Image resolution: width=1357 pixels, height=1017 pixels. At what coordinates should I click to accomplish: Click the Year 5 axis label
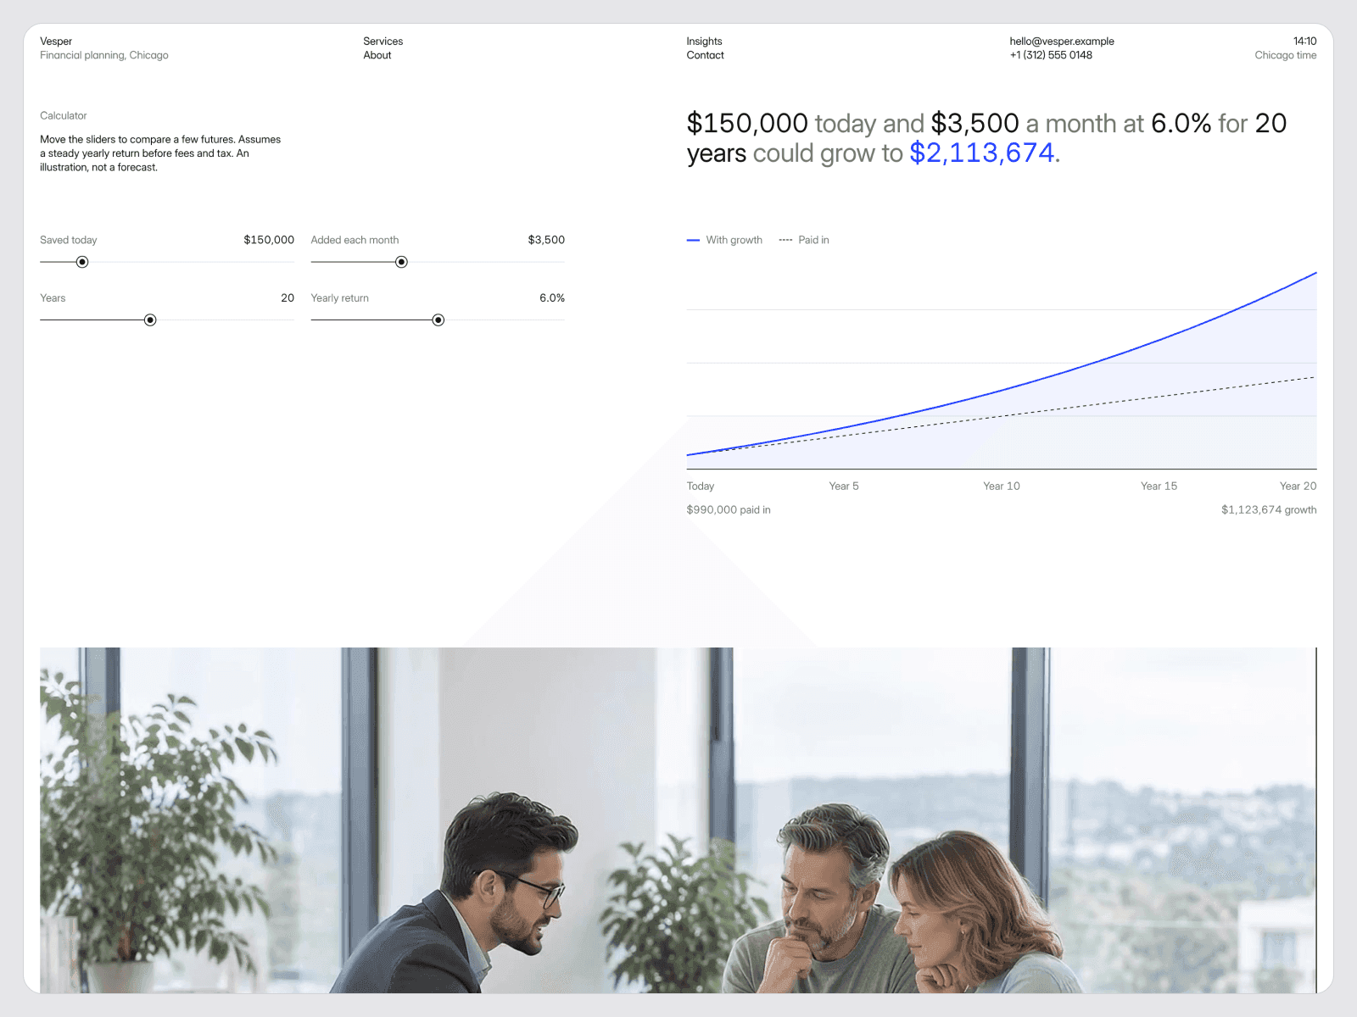(x=844, y=486)
